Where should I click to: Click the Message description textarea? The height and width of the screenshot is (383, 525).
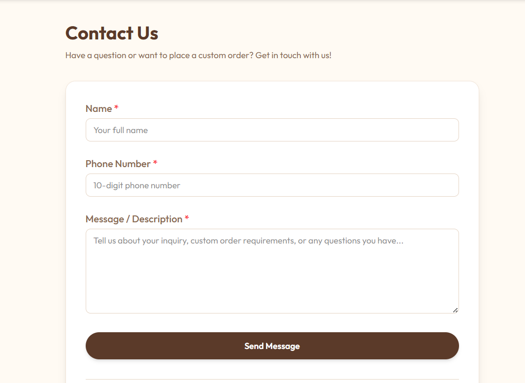tap(272, 271)
